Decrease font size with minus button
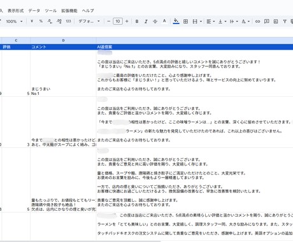This screenshot has height=242, width=293. 109,21
